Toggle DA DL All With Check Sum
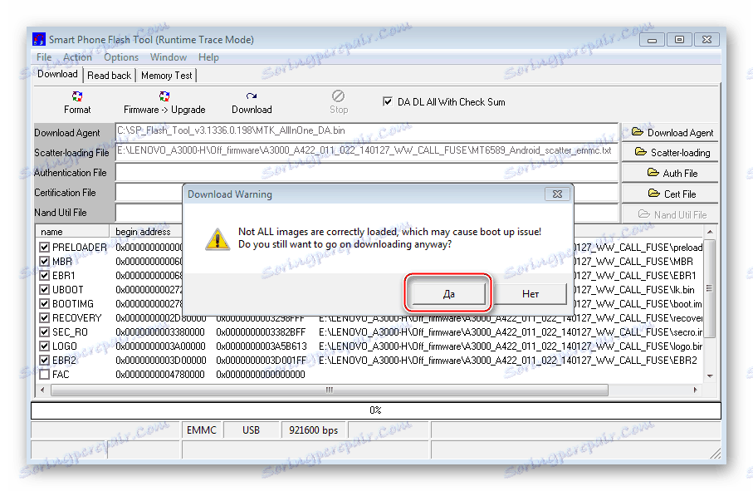Screen dimensions: 753x491 388,101
